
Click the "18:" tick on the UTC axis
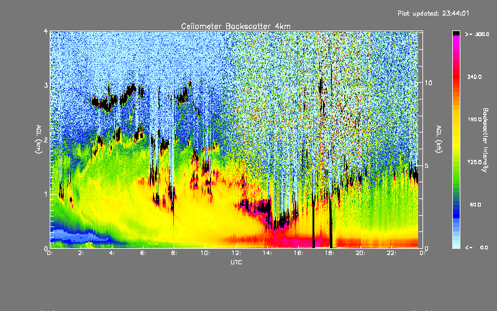329,253
